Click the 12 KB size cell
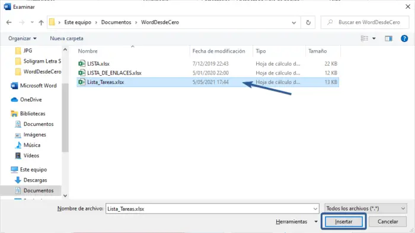Viewport: 415px width, 233px height. coord(331,73)
